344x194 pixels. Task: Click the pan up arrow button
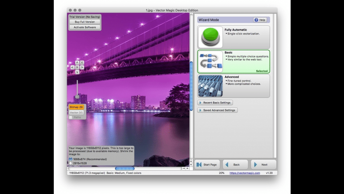77,63
